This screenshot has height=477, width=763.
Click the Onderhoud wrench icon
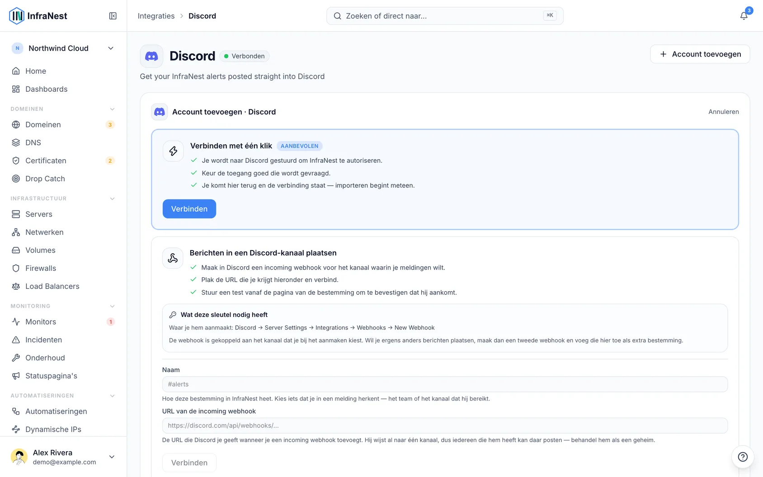click(16, 358)
